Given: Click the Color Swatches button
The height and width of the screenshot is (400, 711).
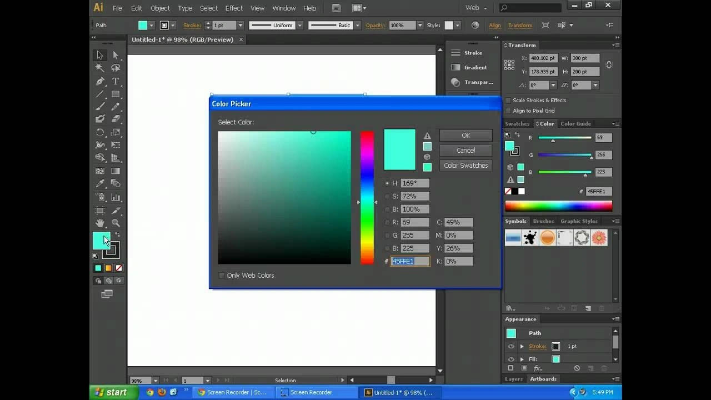Looking at the screenshot, I should pyautogui.click(x=465, y=165).
